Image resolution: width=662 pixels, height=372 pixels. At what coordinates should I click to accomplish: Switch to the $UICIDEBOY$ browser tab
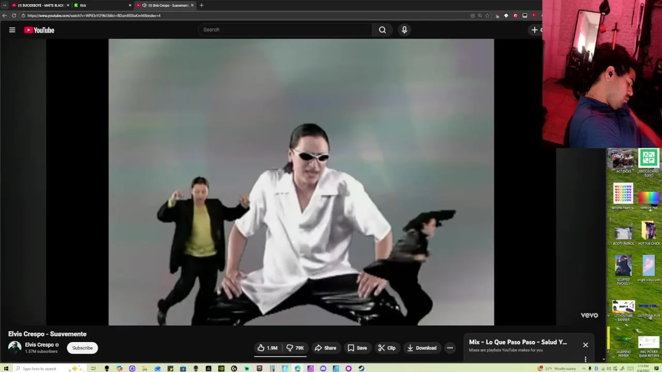40,5
